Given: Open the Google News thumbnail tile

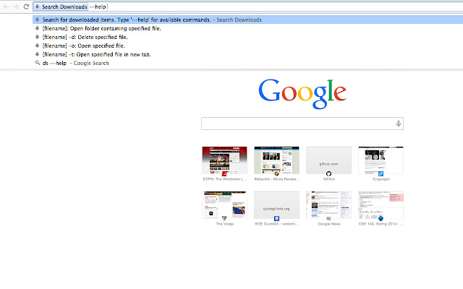Looking at the screenshot, I should click(328, 205).
